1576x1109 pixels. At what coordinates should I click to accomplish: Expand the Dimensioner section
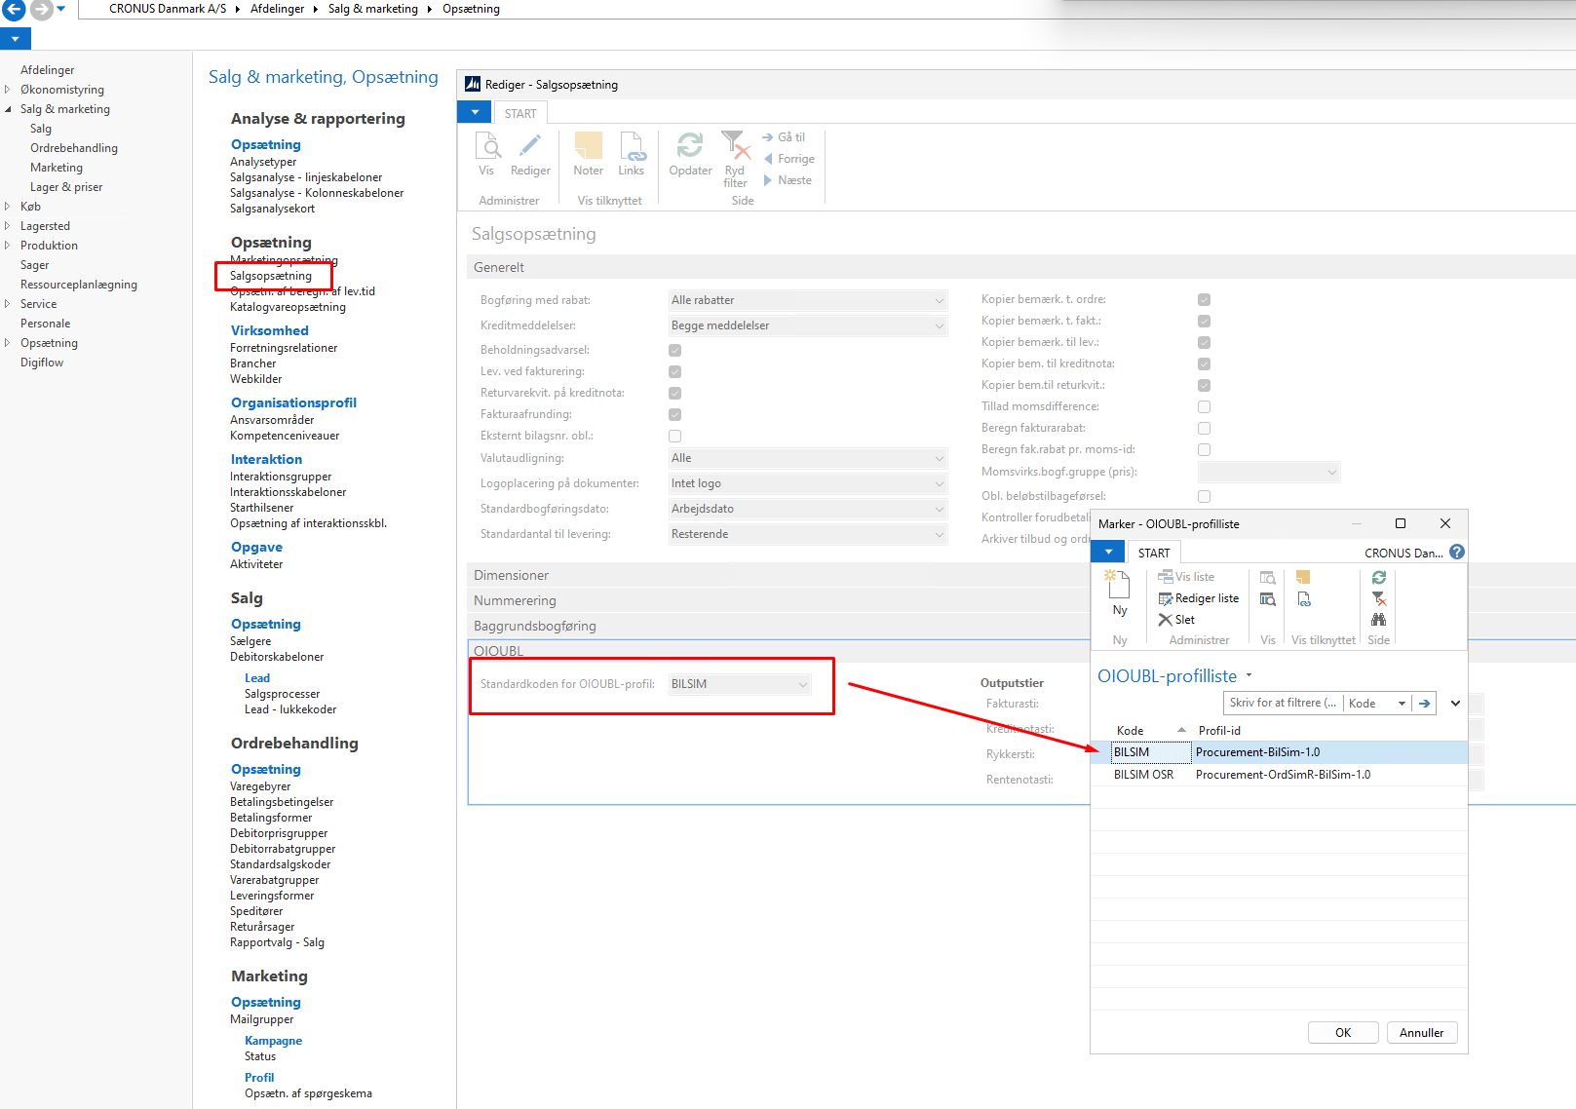tap(512, 575)
